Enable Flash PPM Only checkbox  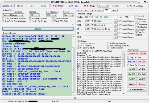[x=53, y=21]
